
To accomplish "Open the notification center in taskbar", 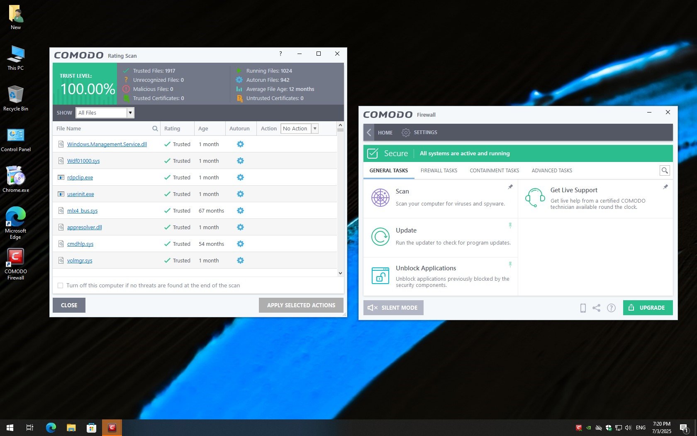I will coord(684,428).
